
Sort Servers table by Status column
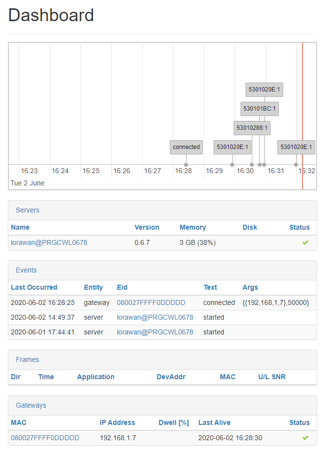pos(299,228)
